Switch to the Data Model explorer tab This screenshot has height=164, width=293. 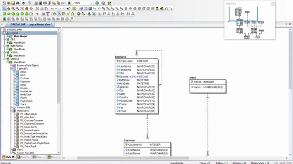(9, 157)
